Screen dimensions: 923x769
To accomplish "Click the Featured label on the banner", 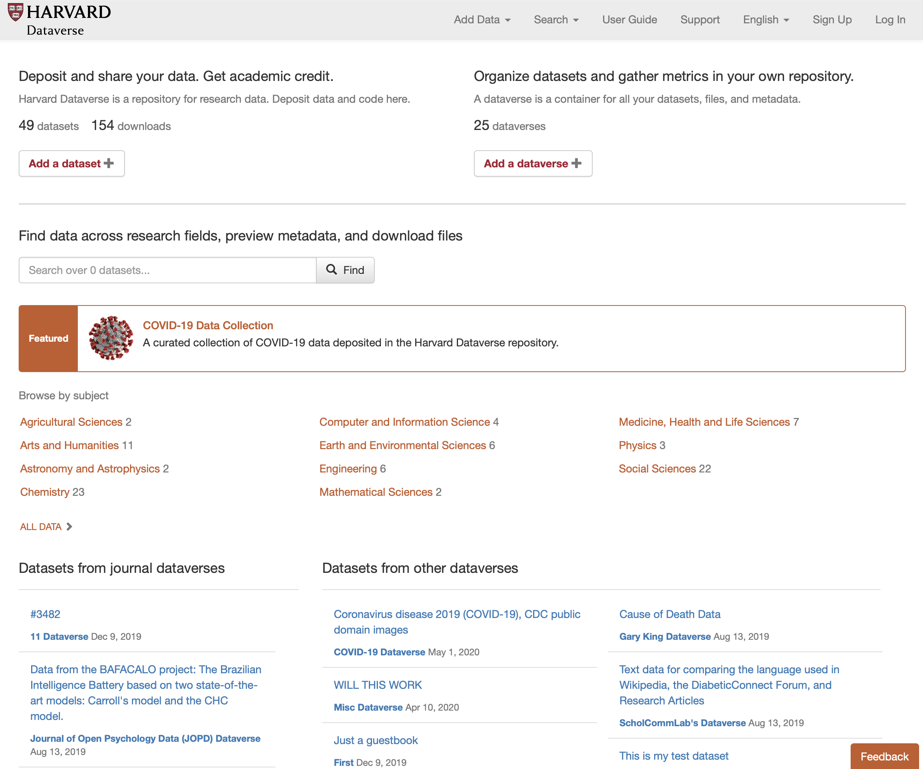I will tap(48, 339).
